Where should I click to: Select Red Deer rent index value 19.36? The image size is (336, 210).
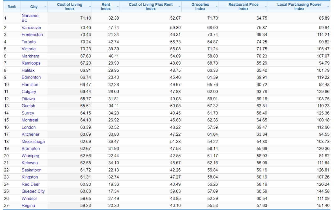tap(113, 184)
